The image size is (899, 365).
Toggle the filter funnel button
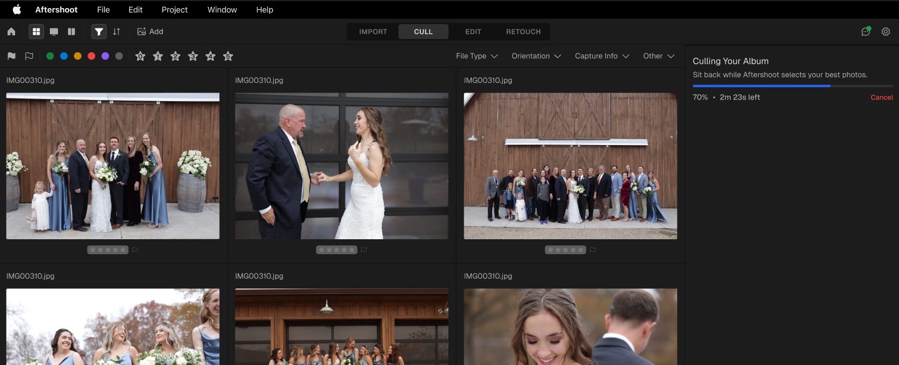pyautogui.click(x=99, y=32)
